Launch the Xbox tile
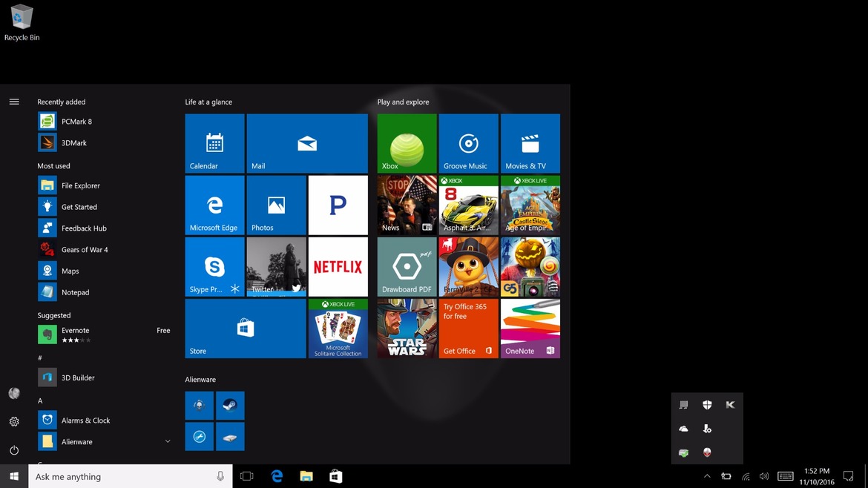 coord(407,143)
